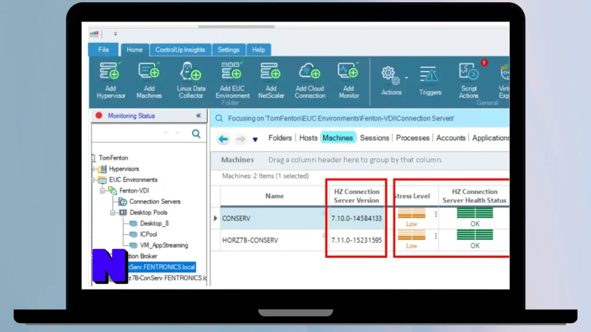Select the VM_AppStreaming tree item
591x332 pixels.
pyautogui.click(x=164, y=246)
